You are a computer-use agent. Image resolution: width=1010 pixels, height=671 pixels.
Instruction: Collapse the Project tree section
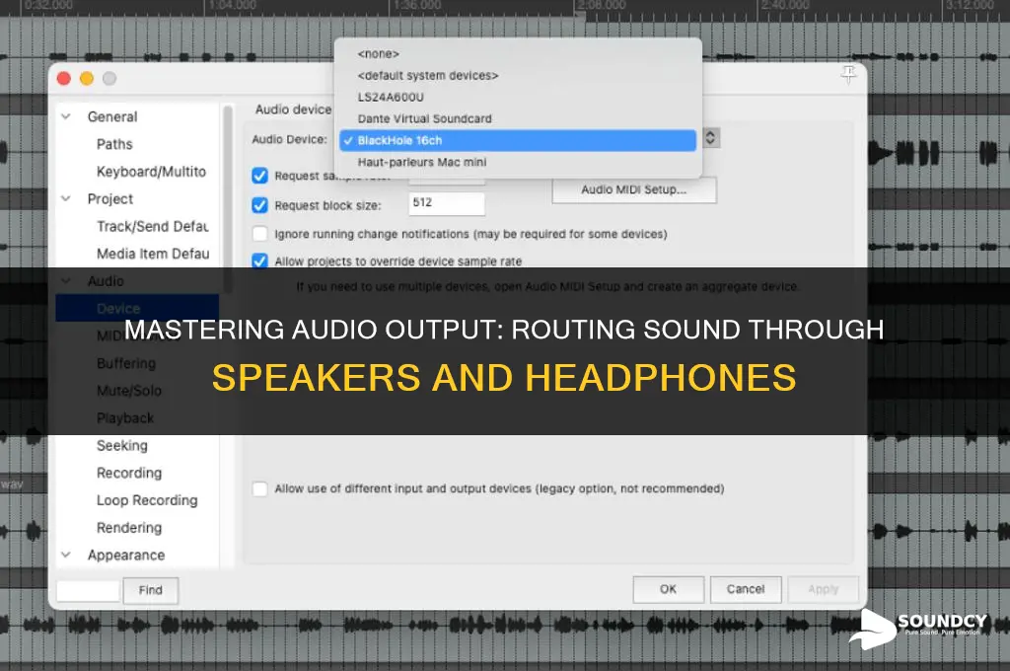click(x=66, y=198)
